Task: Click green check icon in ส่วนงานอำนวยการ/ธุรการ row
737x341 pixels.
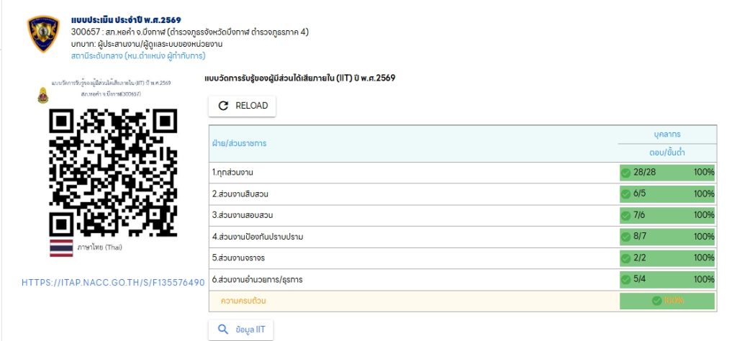Action: (x=625, y=281)
